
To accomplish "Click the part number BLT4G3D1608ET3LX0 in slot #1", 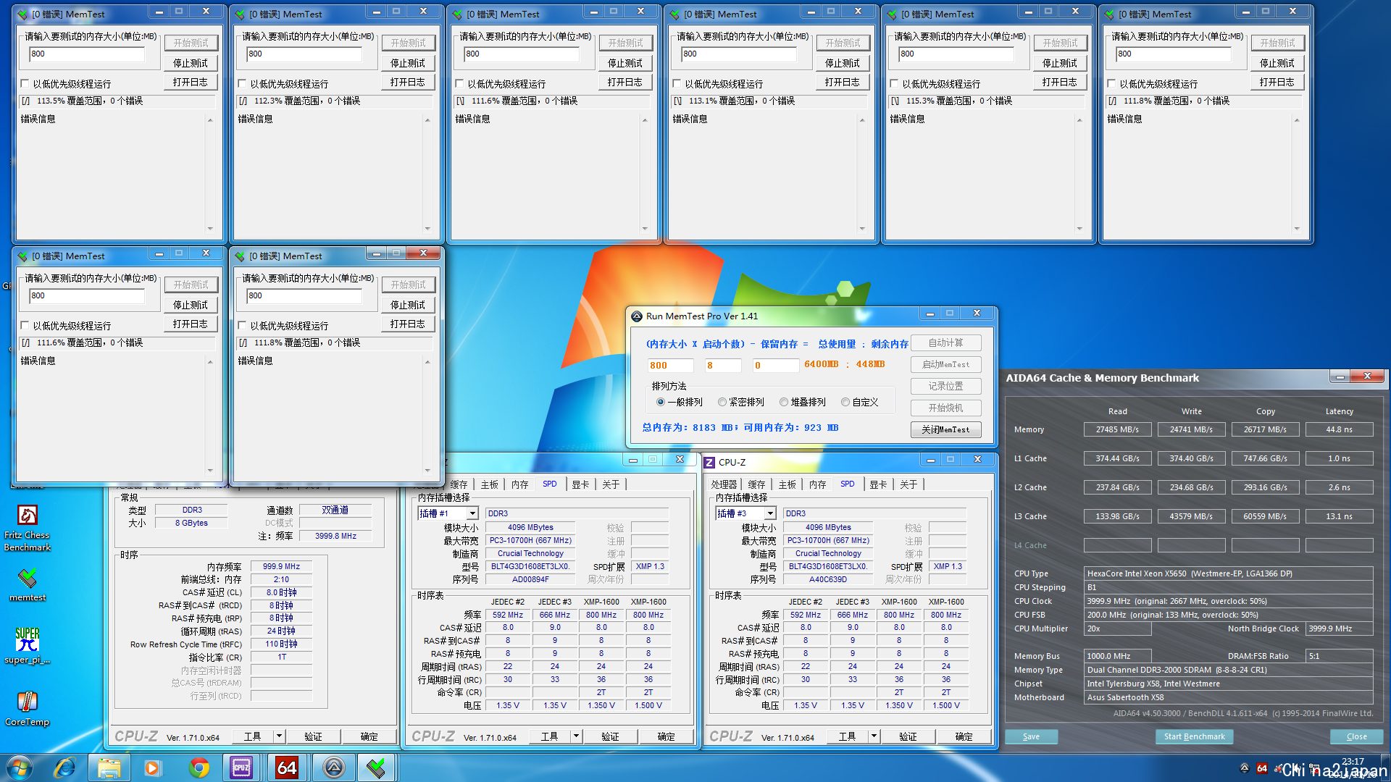I will coord(530,566).
